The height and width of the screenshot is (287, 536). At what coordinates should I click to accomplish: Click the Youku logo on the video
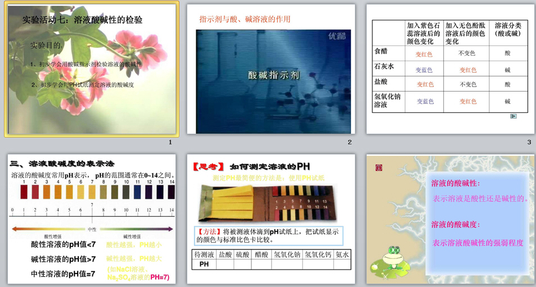[336, 37]
